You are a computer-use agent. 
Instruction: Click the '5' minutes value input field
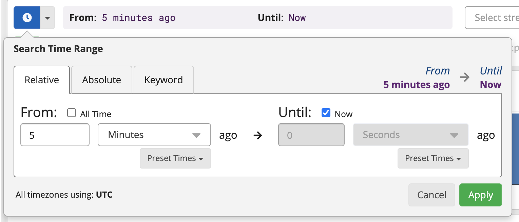(55, 135)
